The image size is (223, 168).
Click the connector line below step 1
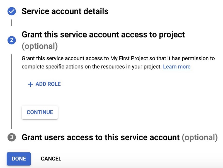(11, 23)
